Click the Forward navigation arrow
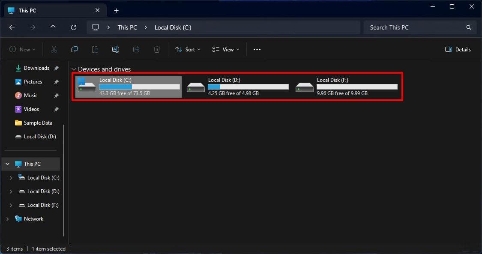The height and width of the screenshot is (254, 482). tap(32, 27)
